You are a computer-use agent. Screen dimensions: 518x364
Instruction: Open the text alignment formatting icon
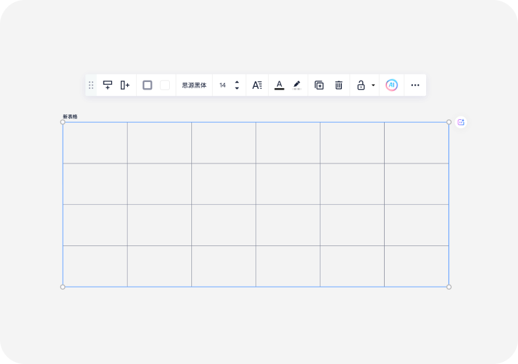coord(257,85)
